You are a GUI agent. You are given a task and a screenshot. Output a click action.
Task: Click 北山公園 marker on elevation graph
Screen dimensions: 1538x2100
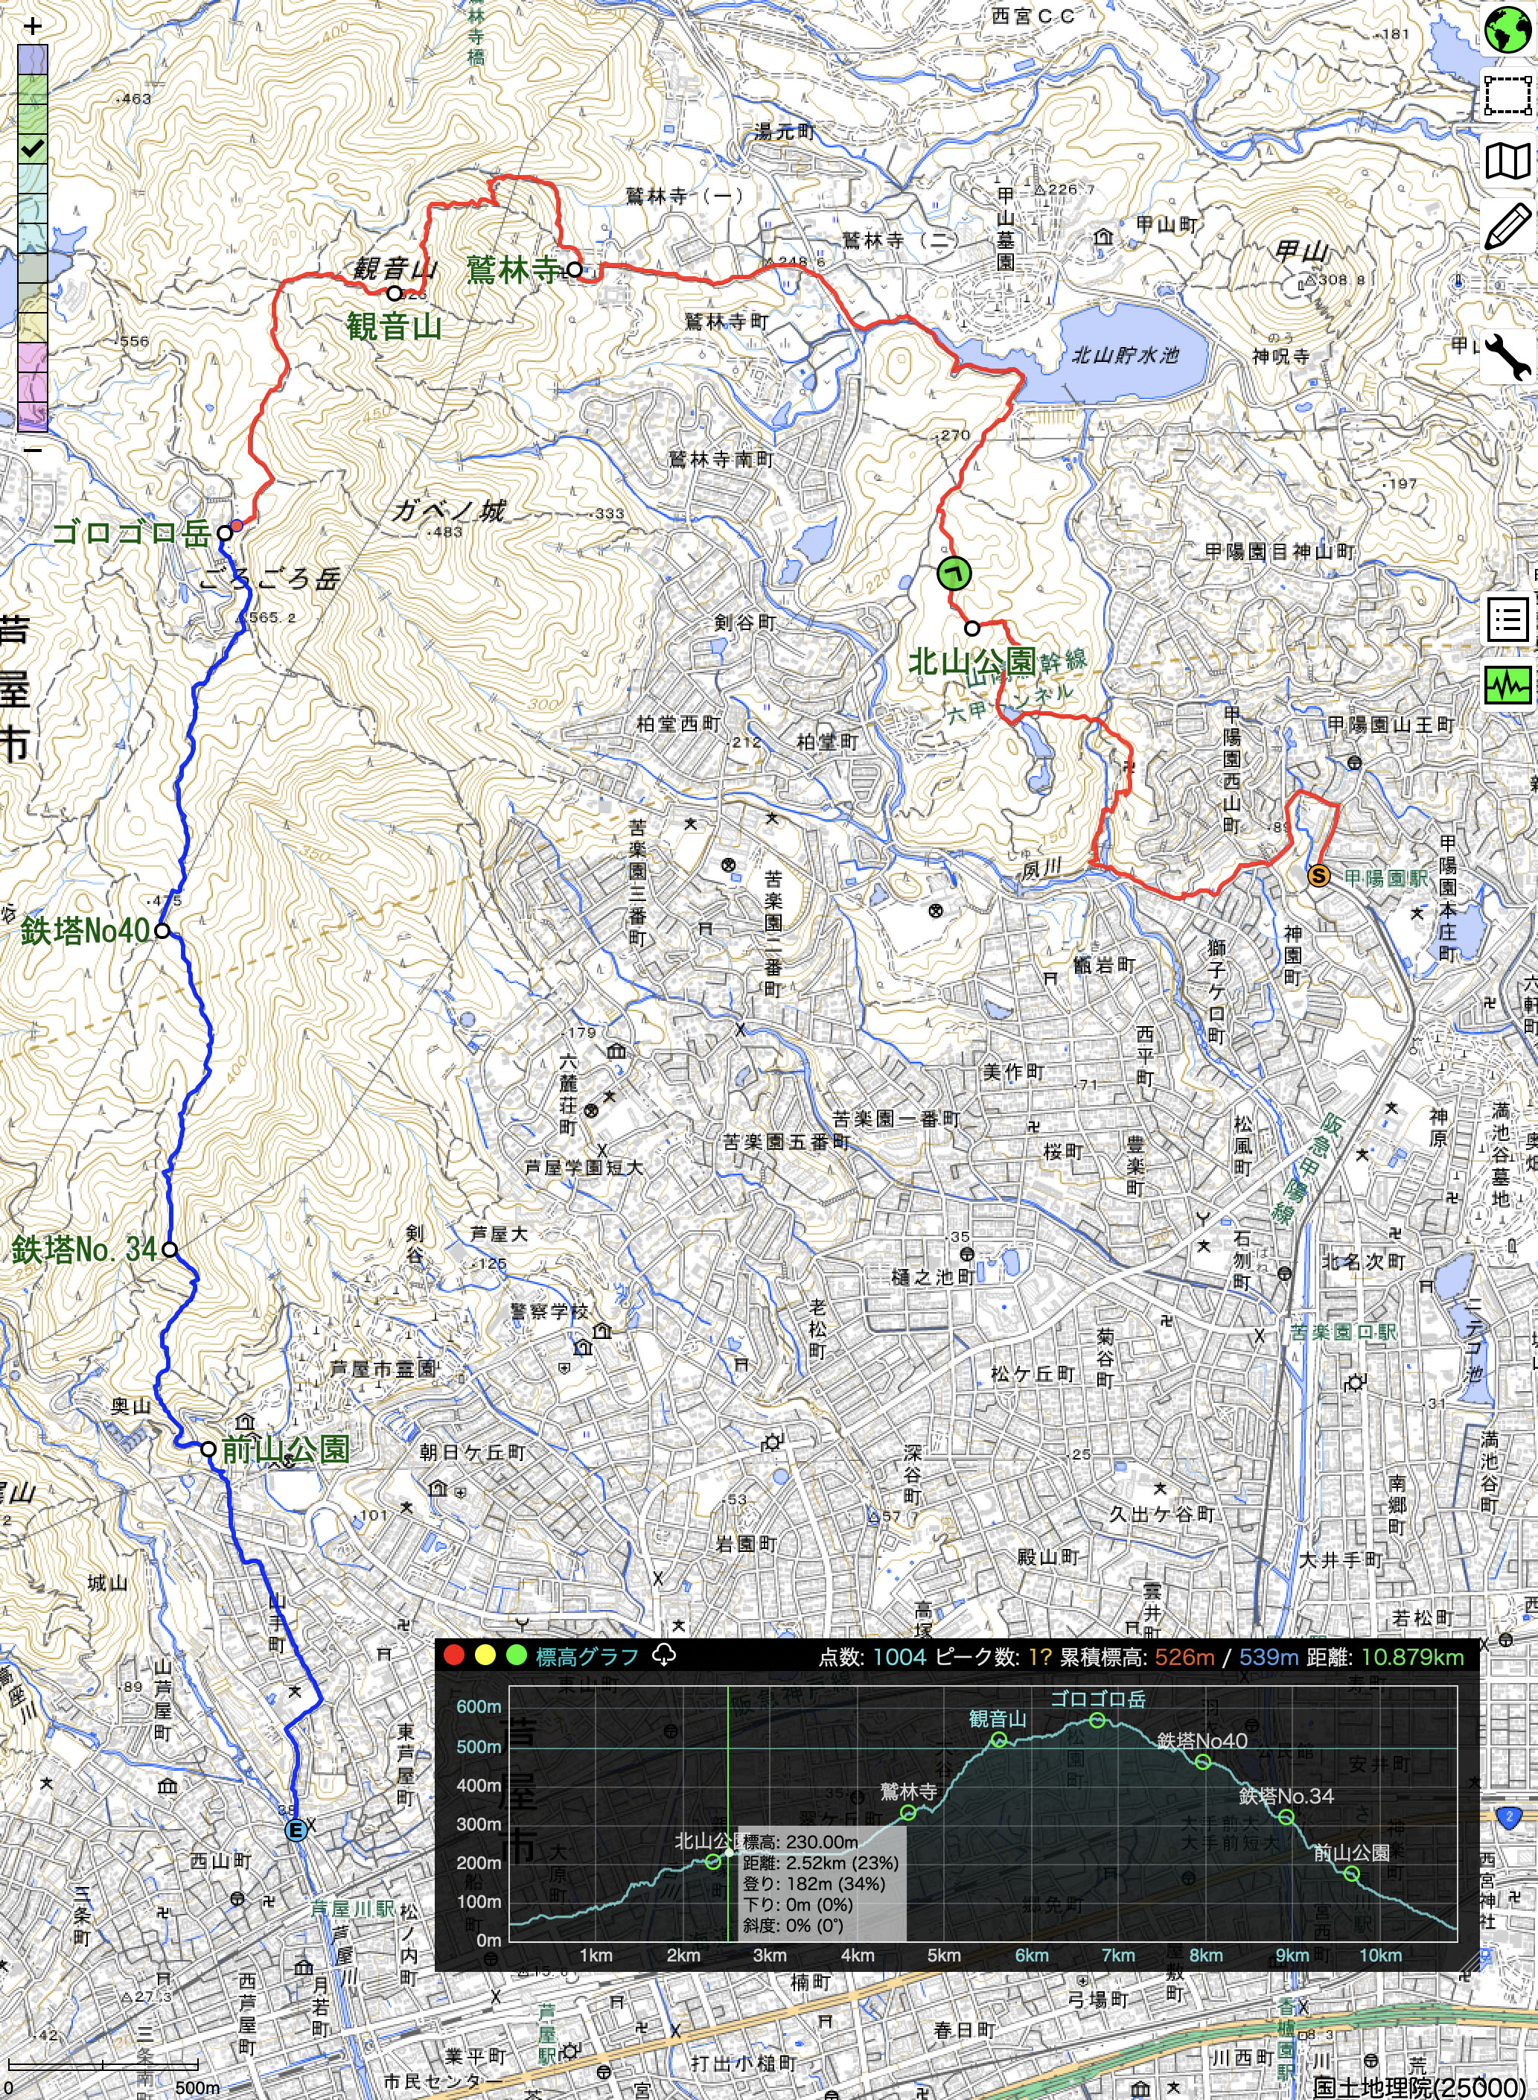click(x=713, y=1861)
